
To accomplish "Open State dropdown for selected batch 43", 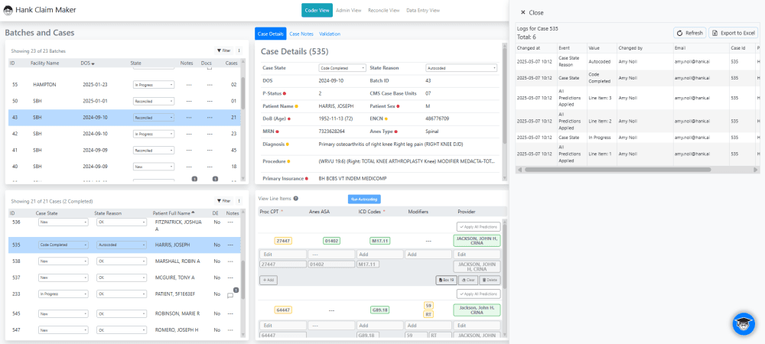I will pyautogui.click(x=154, y=118).
